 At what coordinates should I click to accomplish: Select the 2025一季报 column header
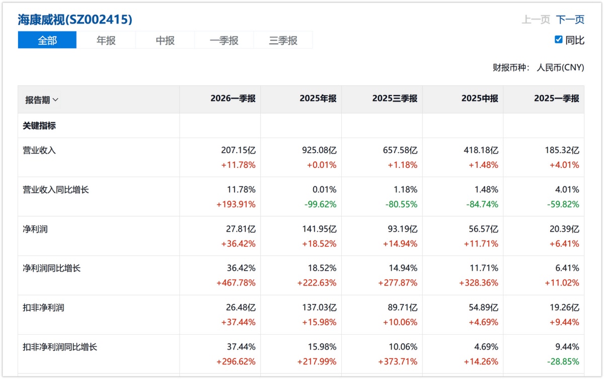pyautogui.click(x=556, y=99)
